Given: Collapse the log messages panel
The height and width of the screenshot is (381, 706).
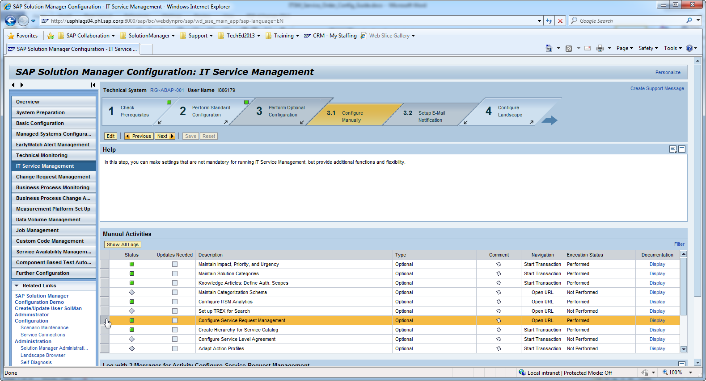Looking at the screenshot, I should (682, 364).
